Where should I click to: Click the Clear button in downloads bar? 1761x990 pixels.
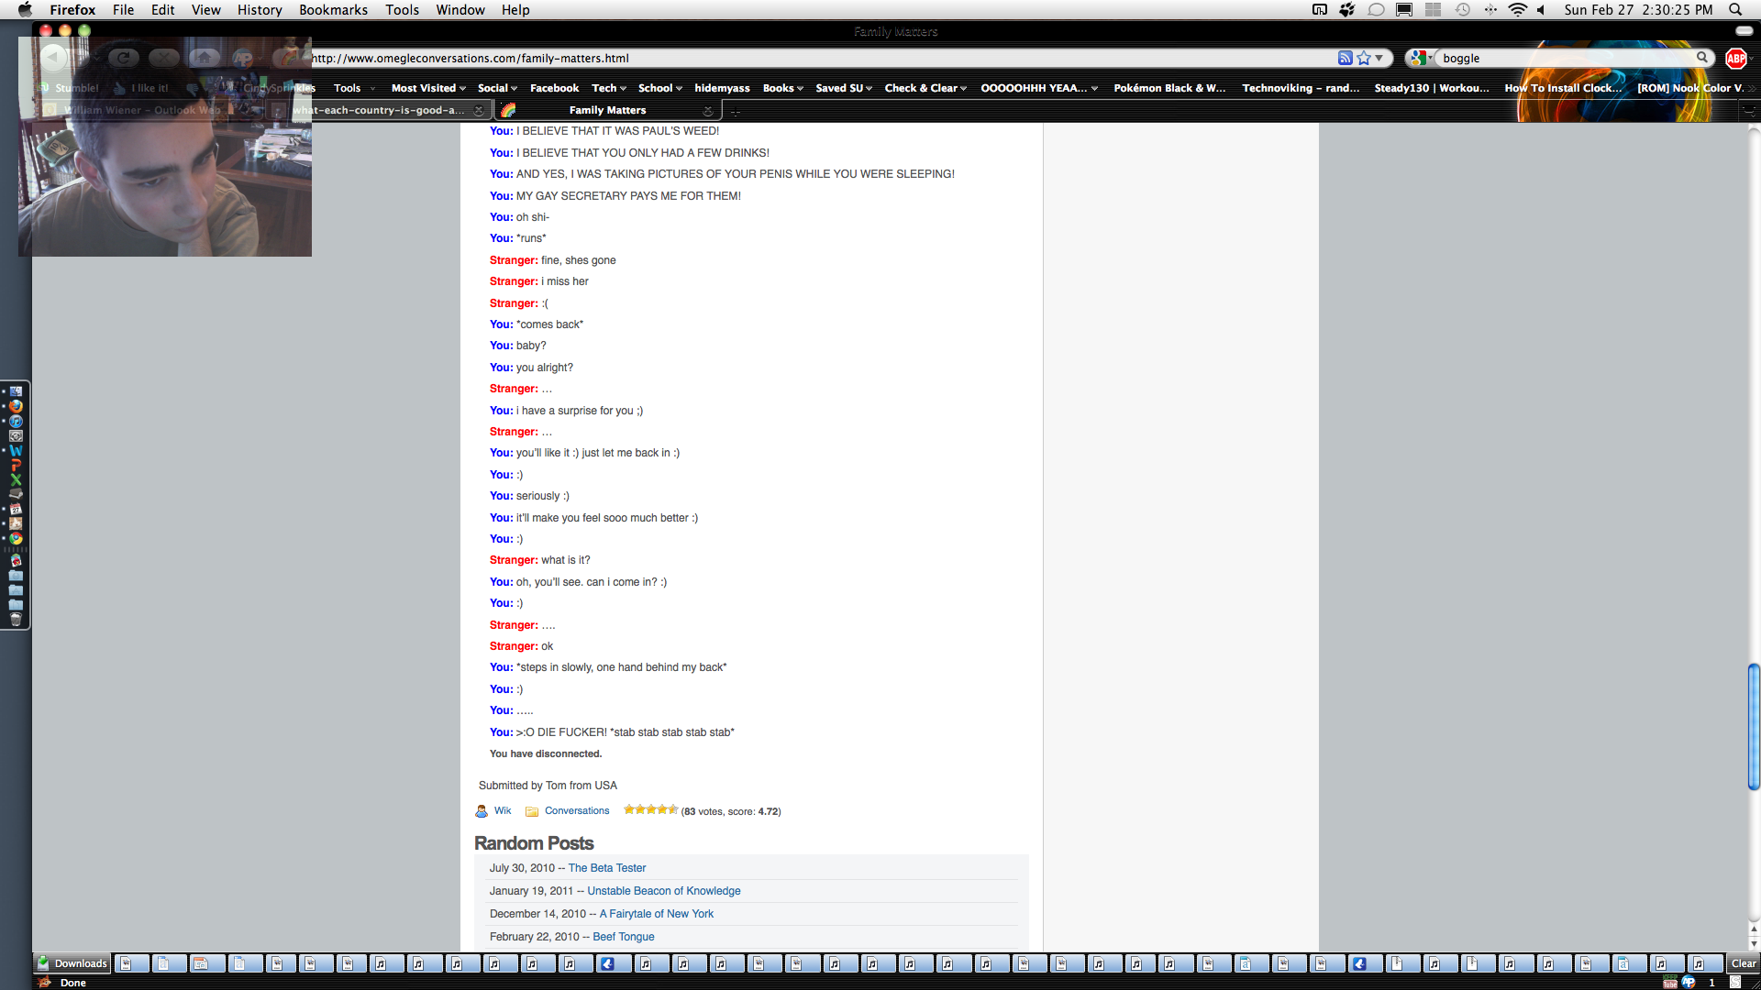[x=1743, y=963]
